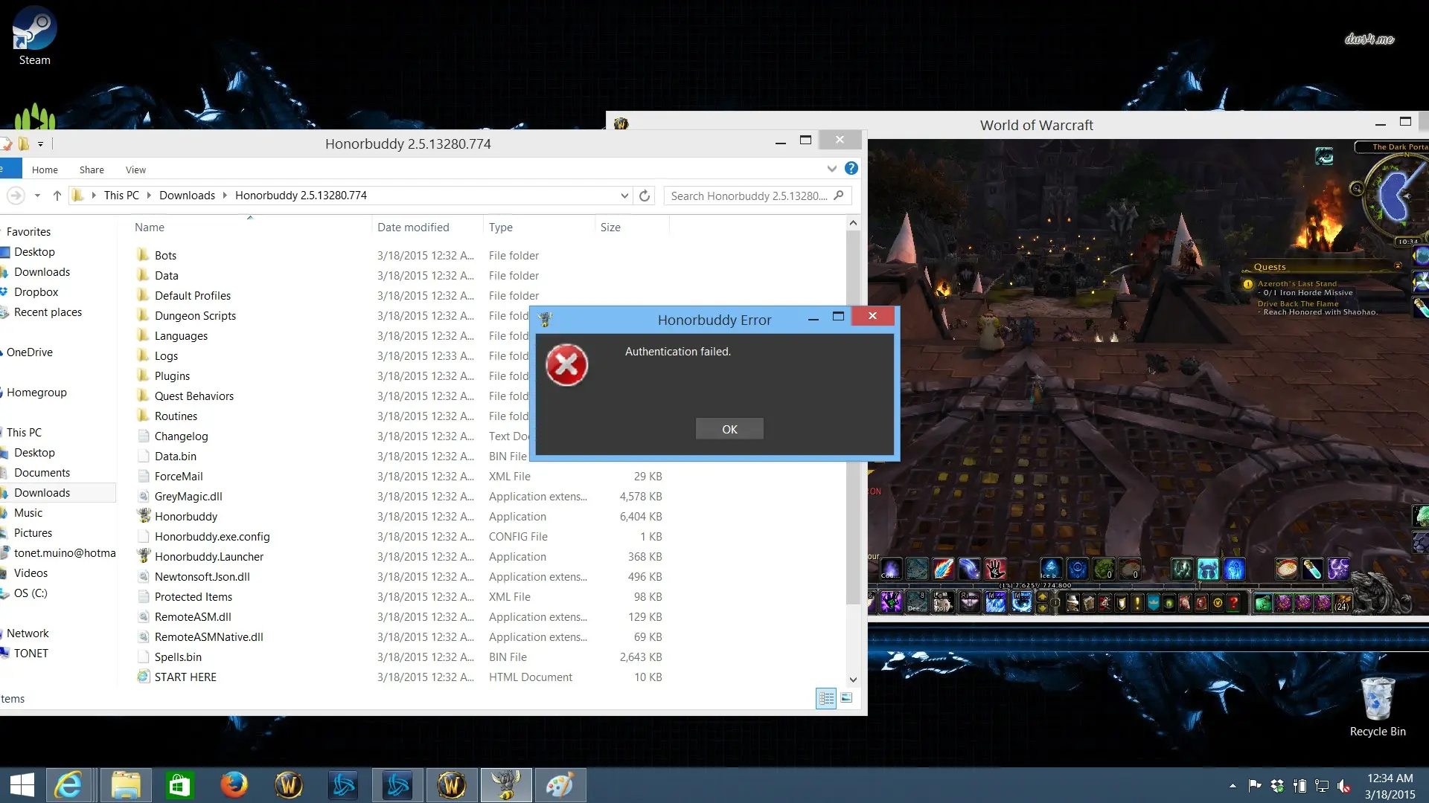Expand the explorer ribbon chevron
Viewport: 1429px width, 803px height.
[x=832, y=169]
